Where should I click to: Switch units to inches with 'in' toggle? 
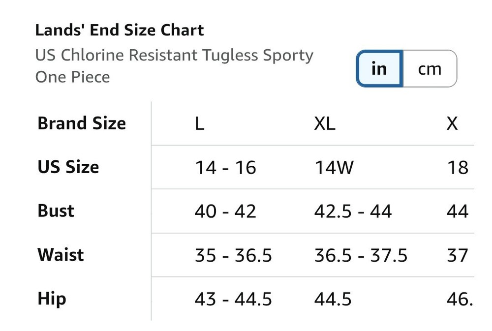pyautogui.click(x=380, y=68)
